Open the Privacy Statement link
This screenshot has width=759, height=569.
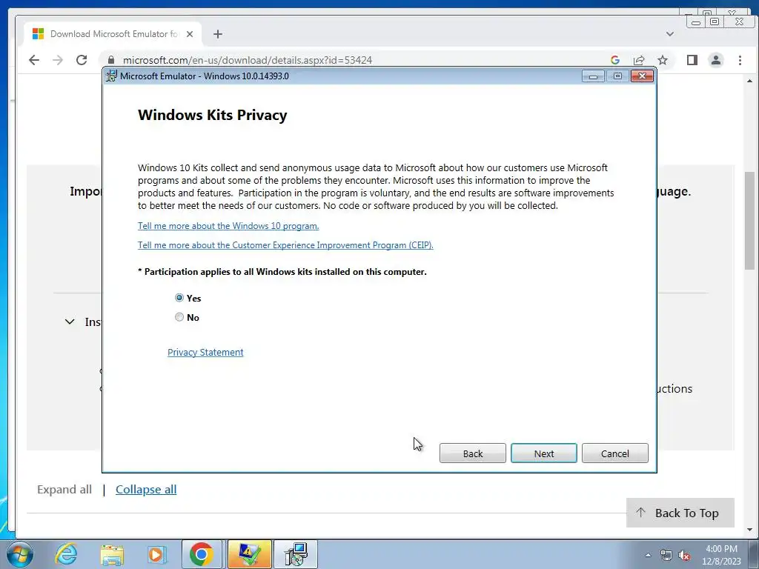[205, 352]
